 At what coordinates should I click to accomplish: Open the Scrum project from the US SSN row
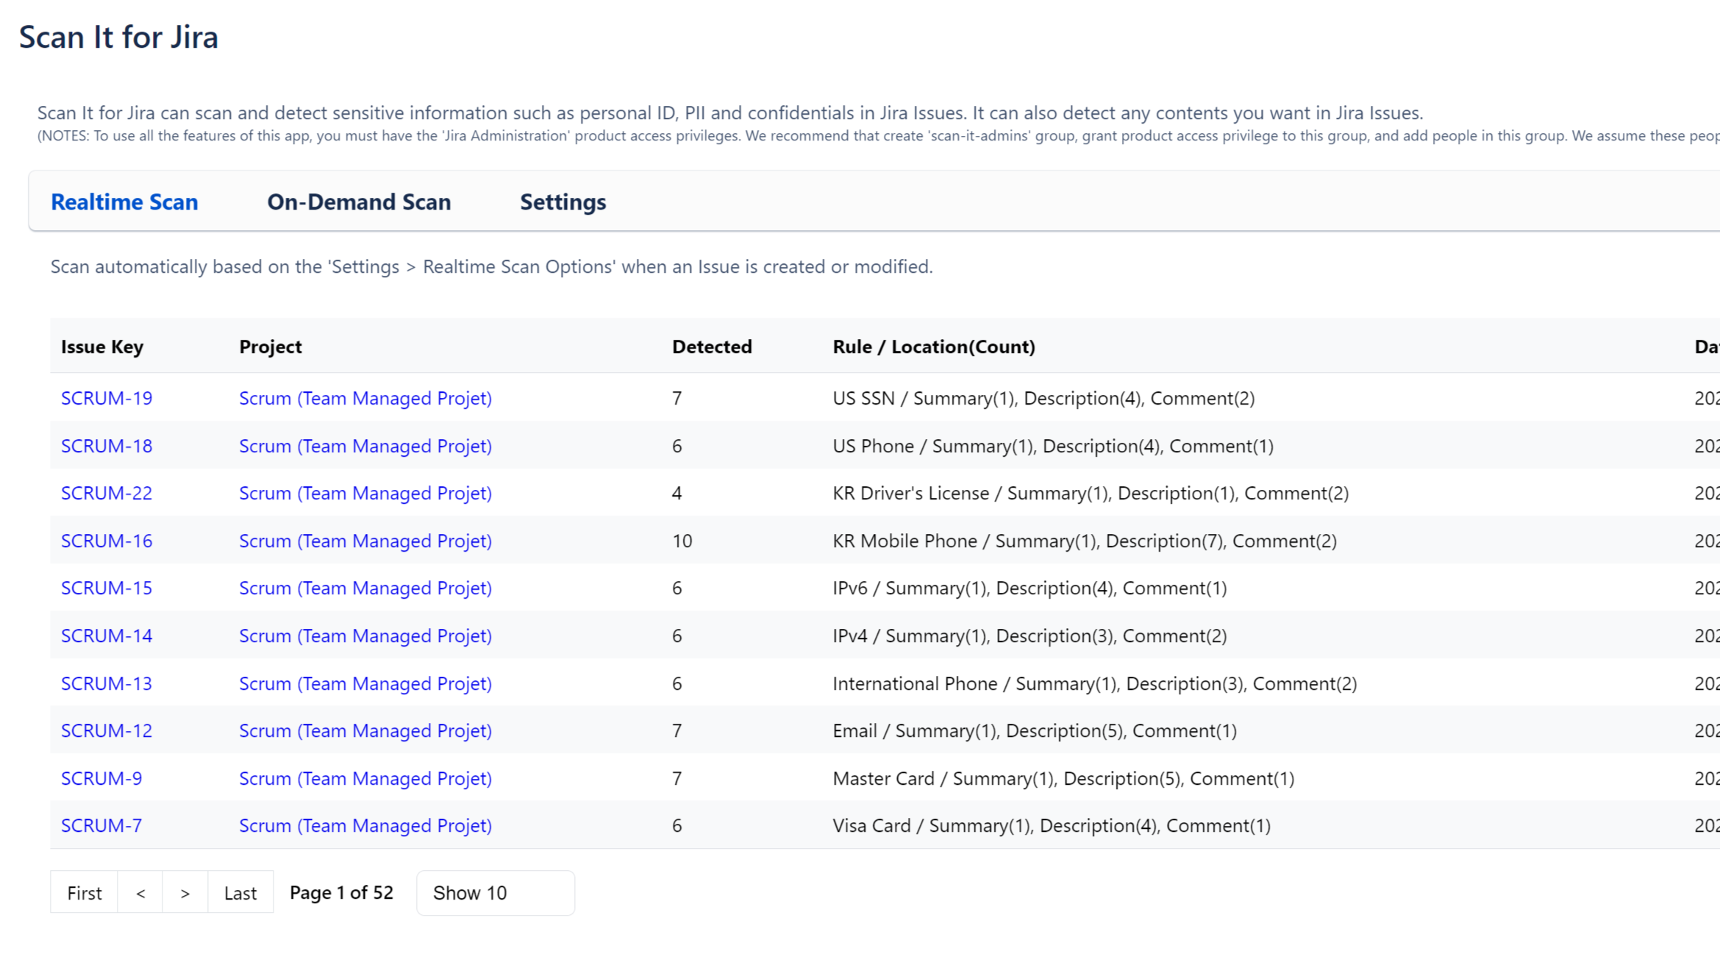coord(365,398)
